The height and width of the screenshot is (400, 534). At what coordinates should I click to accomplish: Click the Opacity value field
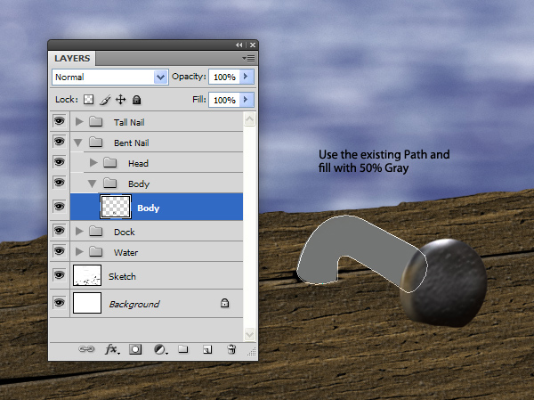click(x=224, y=78)
